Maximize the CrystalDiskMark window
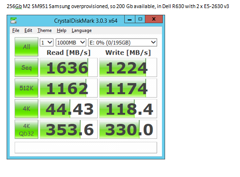 (140, 20)
